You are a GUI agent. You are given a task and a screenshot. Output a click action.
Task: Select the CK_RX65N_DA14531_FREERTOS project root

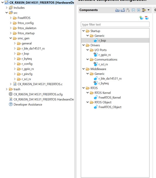coord(39,2)
